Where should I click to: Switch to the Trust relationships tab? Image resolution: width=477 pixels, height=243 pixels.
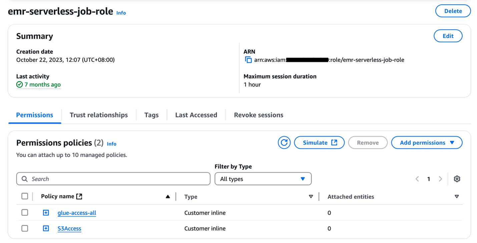99,115
